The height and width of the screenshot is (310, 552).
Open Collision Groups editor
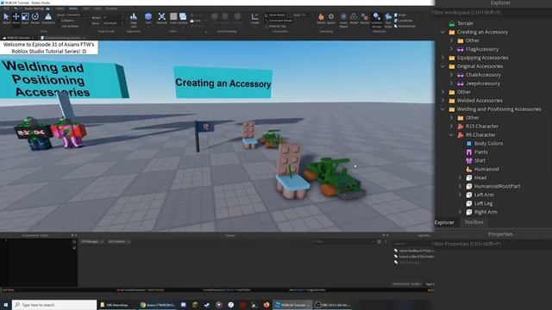(x=377, y=20)
